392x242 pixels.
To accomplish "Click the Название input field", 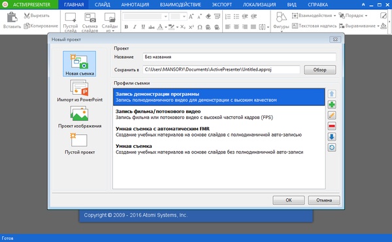I will [239, 57].
